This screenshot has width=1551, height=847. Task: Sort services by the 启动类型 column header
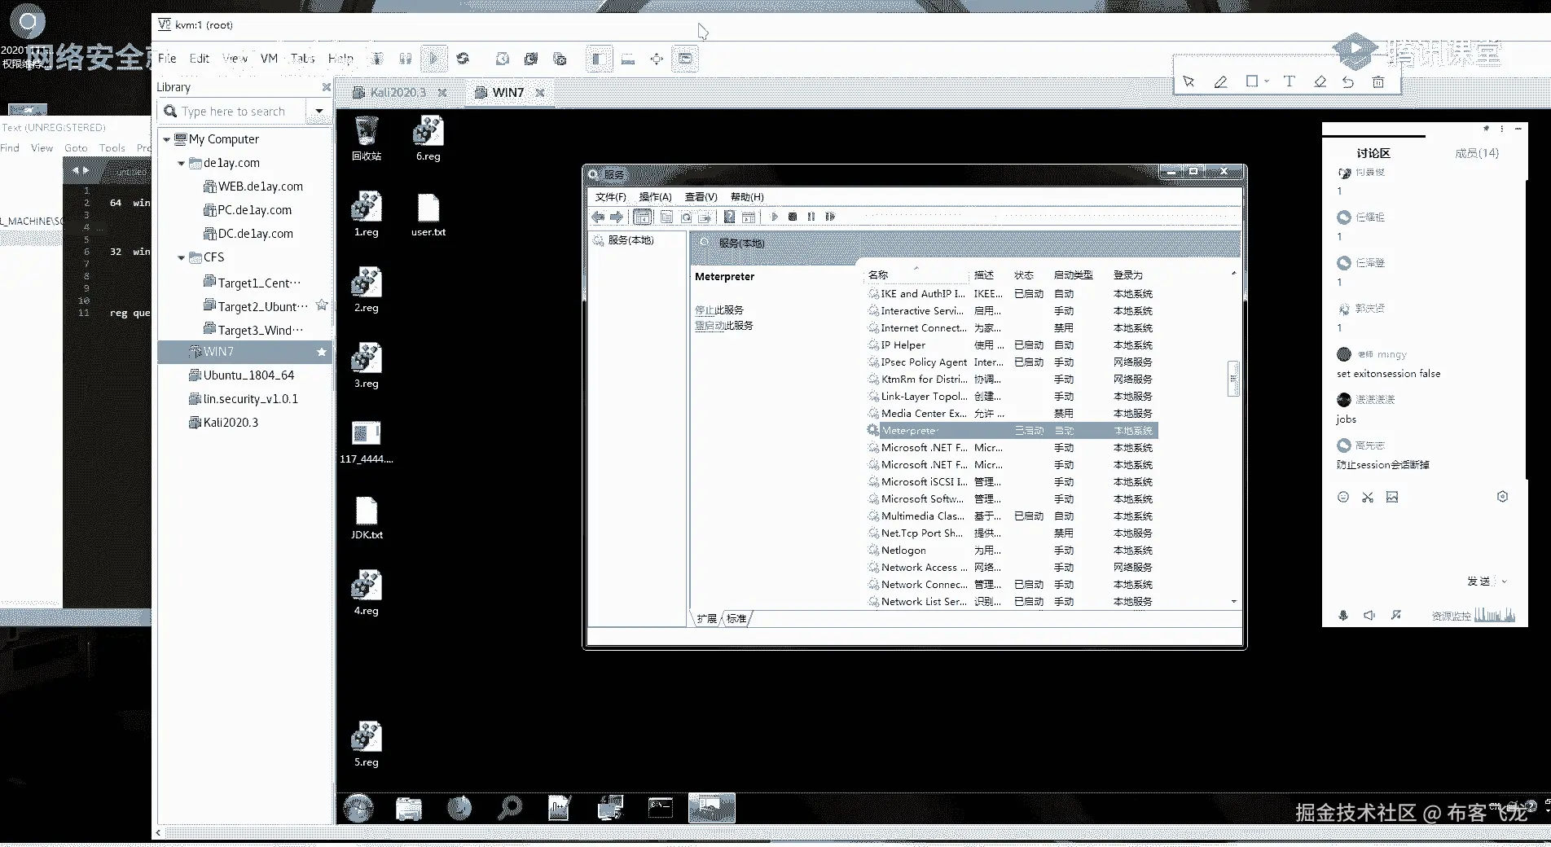(x=1074, y=275)
